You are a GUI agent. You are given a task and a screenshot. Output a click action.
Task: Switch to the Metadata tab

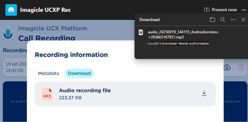(x=49, y=73)
